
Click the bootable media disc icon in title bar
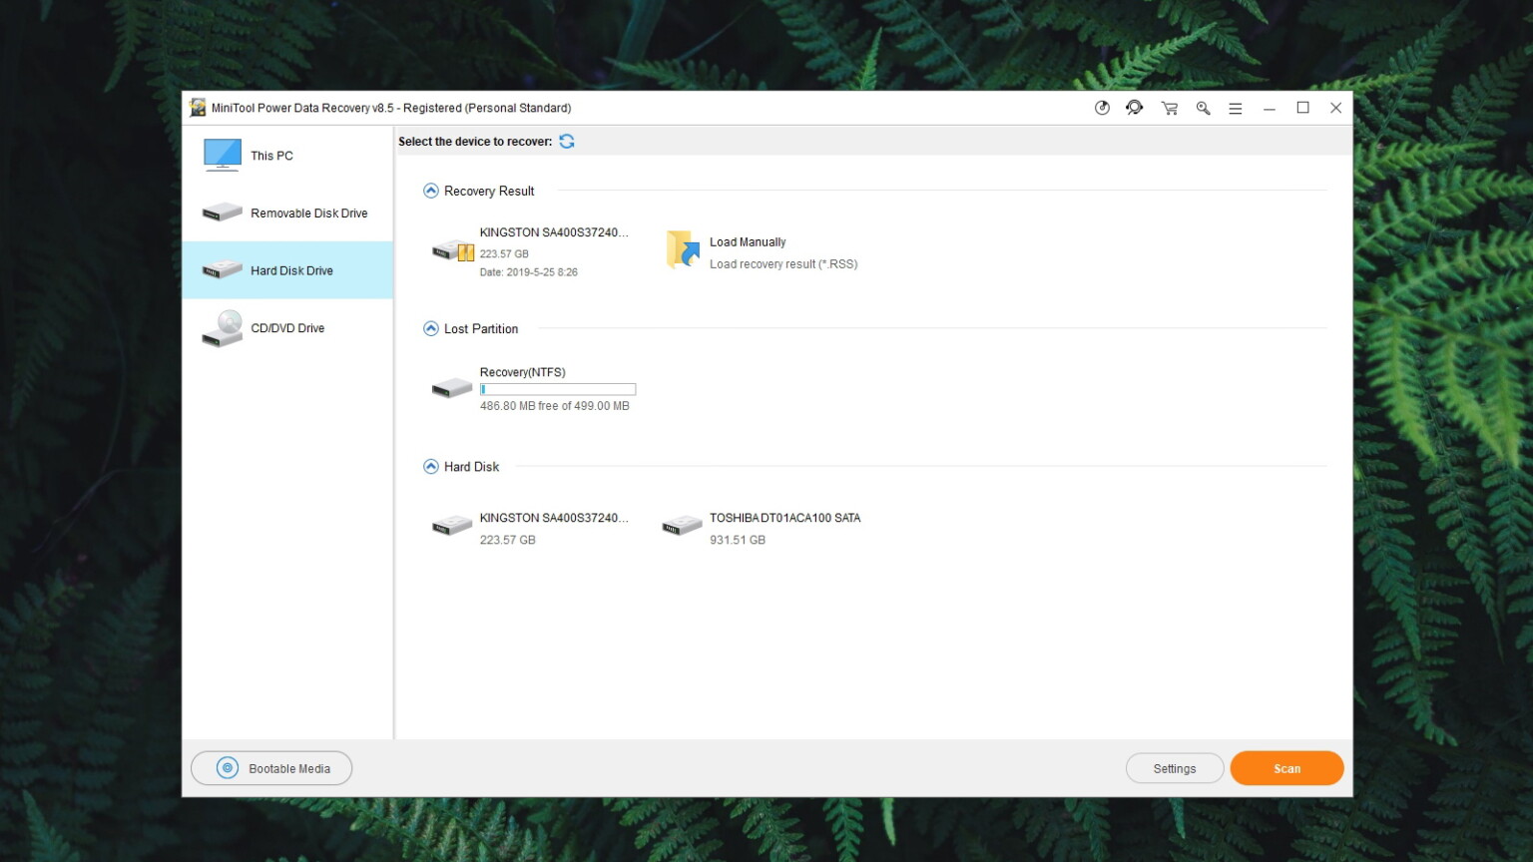point(1102,108)
